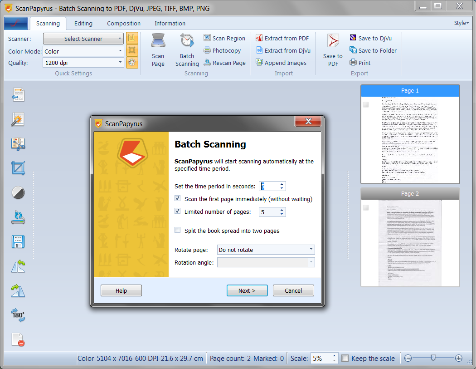The image size is (476, 369).
Task: Click Append Images
Action: click(x=281, y=63)
